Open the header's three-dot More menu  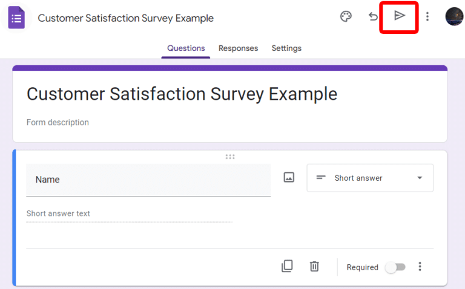427,16
